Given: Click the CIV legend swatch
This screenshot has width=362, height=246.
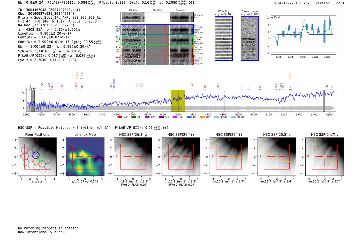Looking at the screenshot, I should point(147,117).
